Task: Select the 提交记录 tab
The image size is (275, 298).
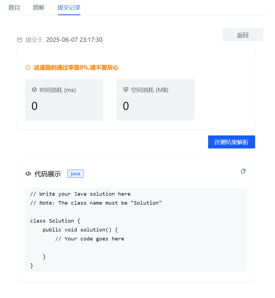Action: coord(69,7)
